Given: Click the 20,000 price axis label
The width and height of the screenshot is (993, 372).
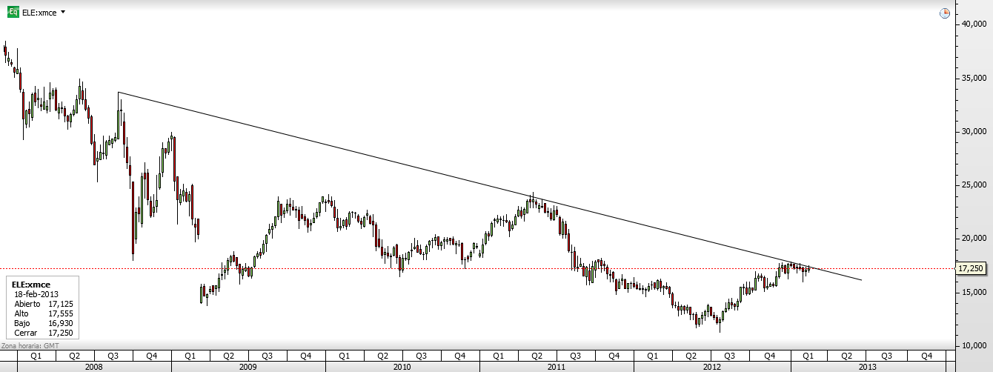Looking at the screenshot, I should pos(973,239).
